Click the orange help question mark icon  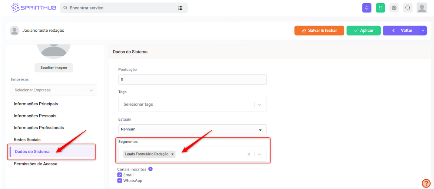click(426, 183)
